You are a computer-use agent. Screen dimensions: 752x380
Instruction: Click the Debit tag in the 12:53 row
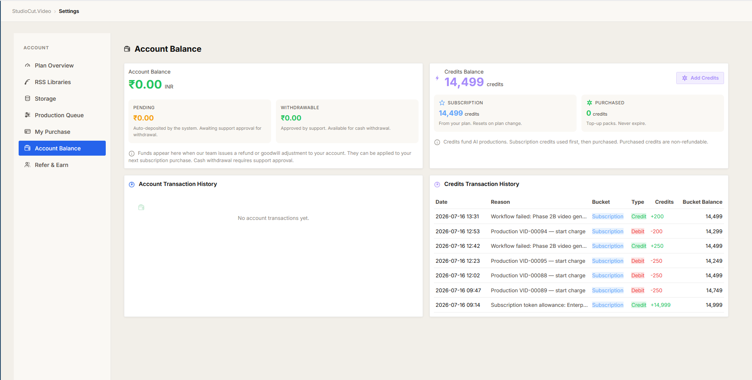(x=638, y=232)
